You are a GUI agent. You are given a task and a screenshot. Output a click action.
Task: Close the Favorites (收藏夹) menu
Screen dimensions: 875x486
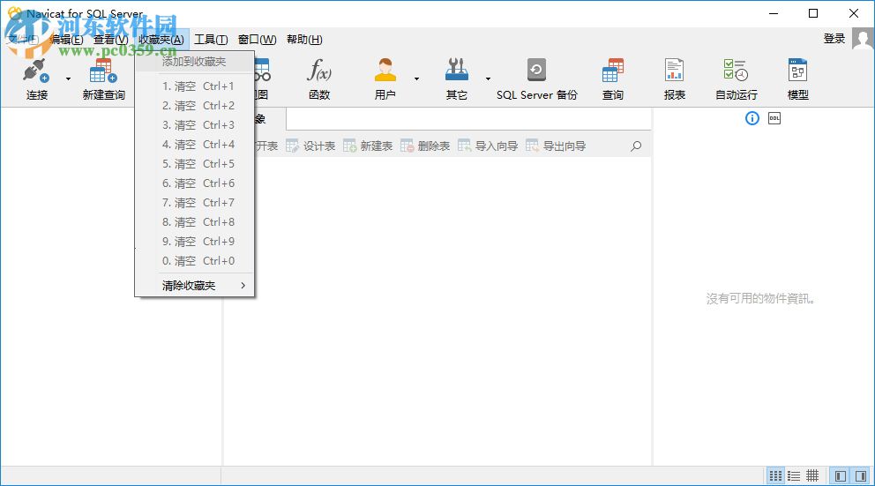click(x=161, y=40)
